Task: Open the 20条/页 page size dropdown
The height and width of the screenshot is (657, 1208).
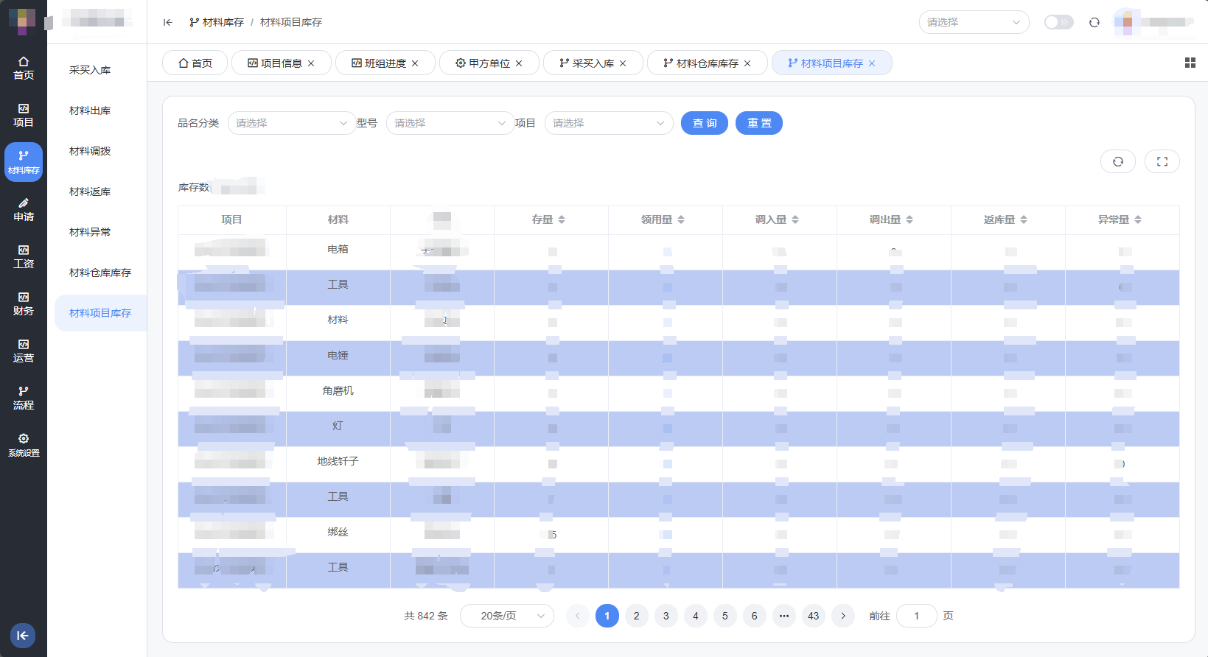Action: [507, 616]
